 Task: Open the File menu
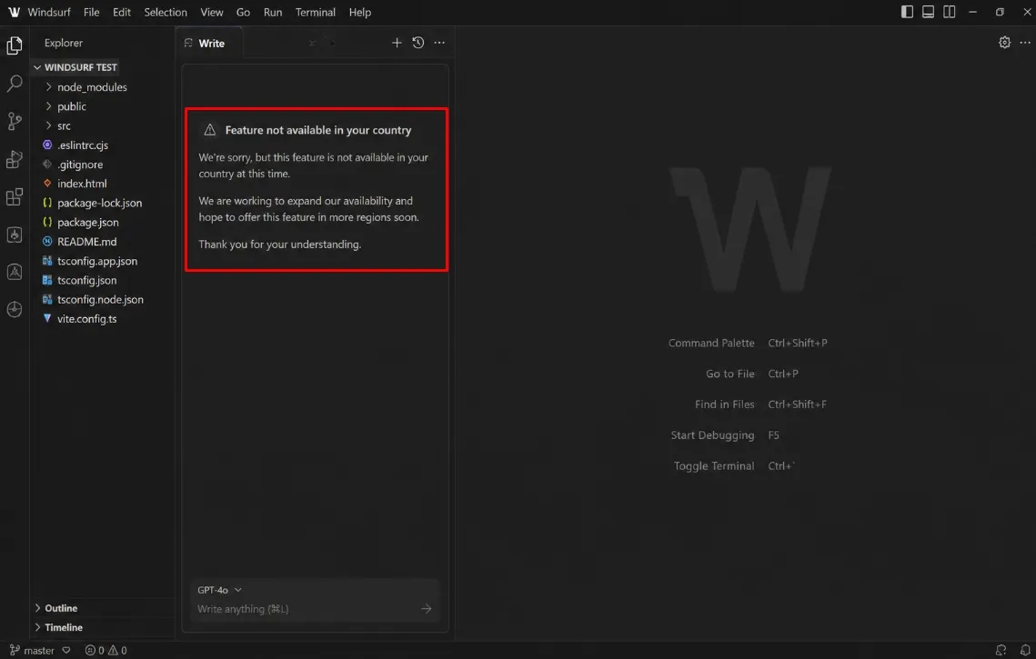point(91,12)
